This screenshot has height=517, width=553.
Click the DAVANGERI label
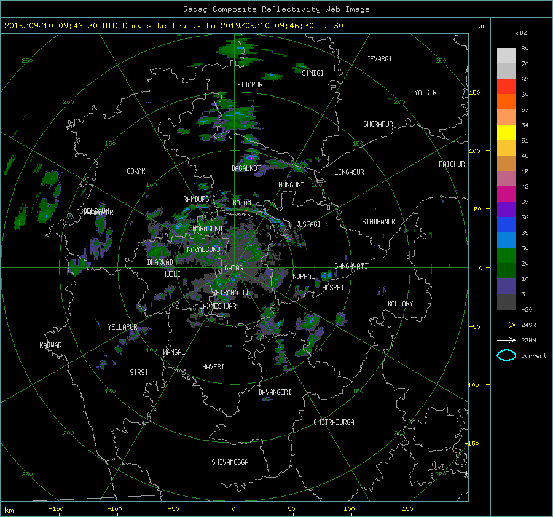pyautogui.click(x=275, y=392)
